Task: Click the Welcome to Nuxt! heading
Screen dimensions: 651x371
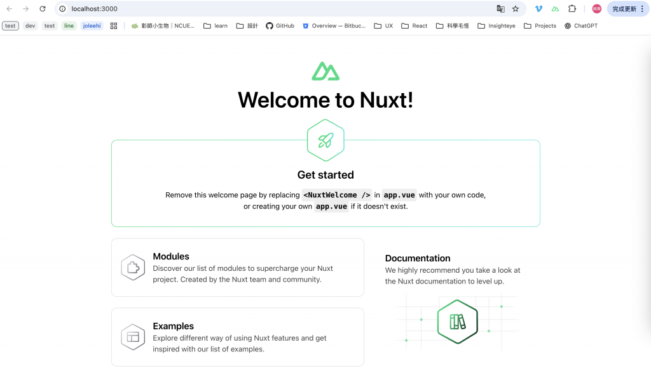Action: [325, 100]
